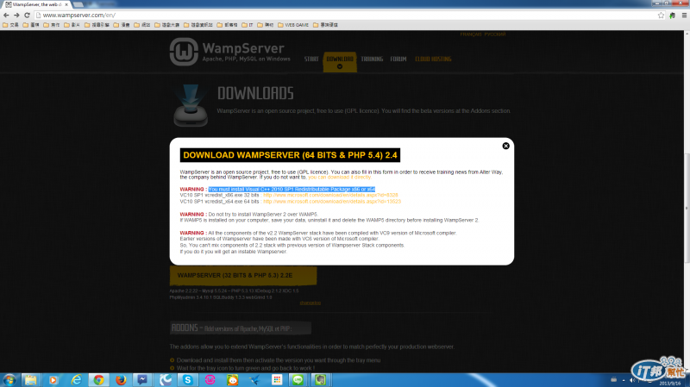
Task: Open the Training nav item
Action: pos(372,59)
